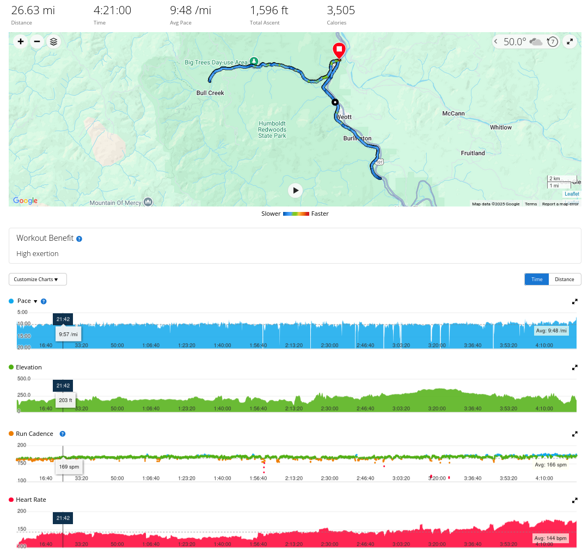Open the map layers selector
588x559 pixels.
point(53,41)
